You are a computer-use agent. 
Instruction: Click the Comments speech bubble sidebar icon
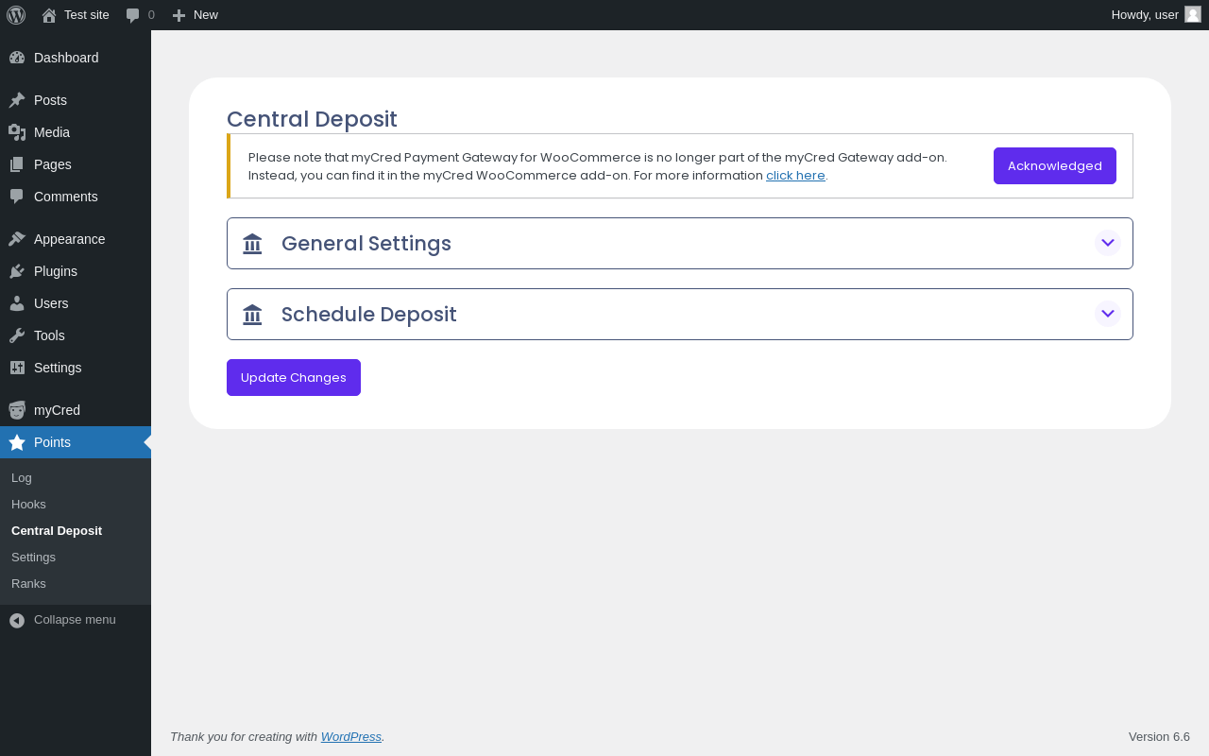(x=17, y=197)
